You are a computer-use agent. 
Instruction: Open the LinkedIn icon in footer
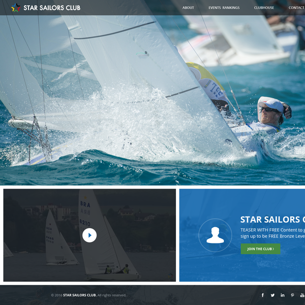coord(283,295)
